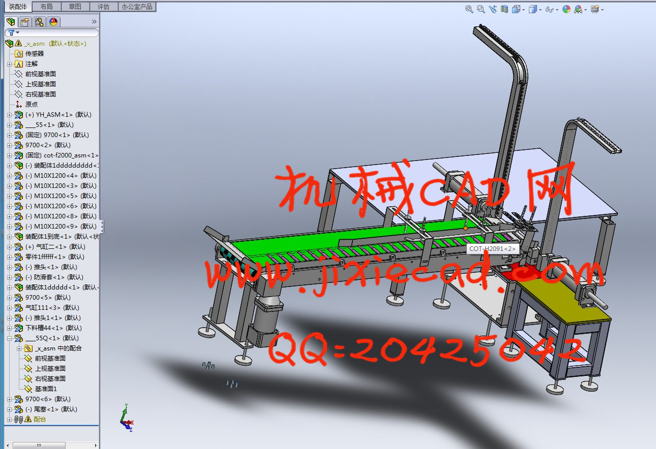Viewport: 656px width, 449px height.
Task: Select 原点 in the feature tree
Action: [x=31, y=104]
